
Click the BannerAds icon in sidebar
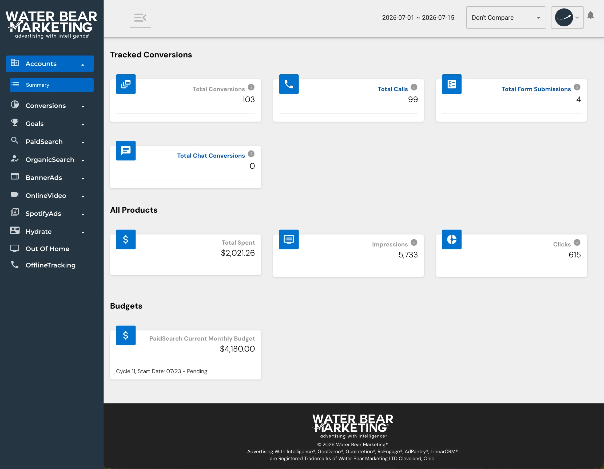[15, 176]
